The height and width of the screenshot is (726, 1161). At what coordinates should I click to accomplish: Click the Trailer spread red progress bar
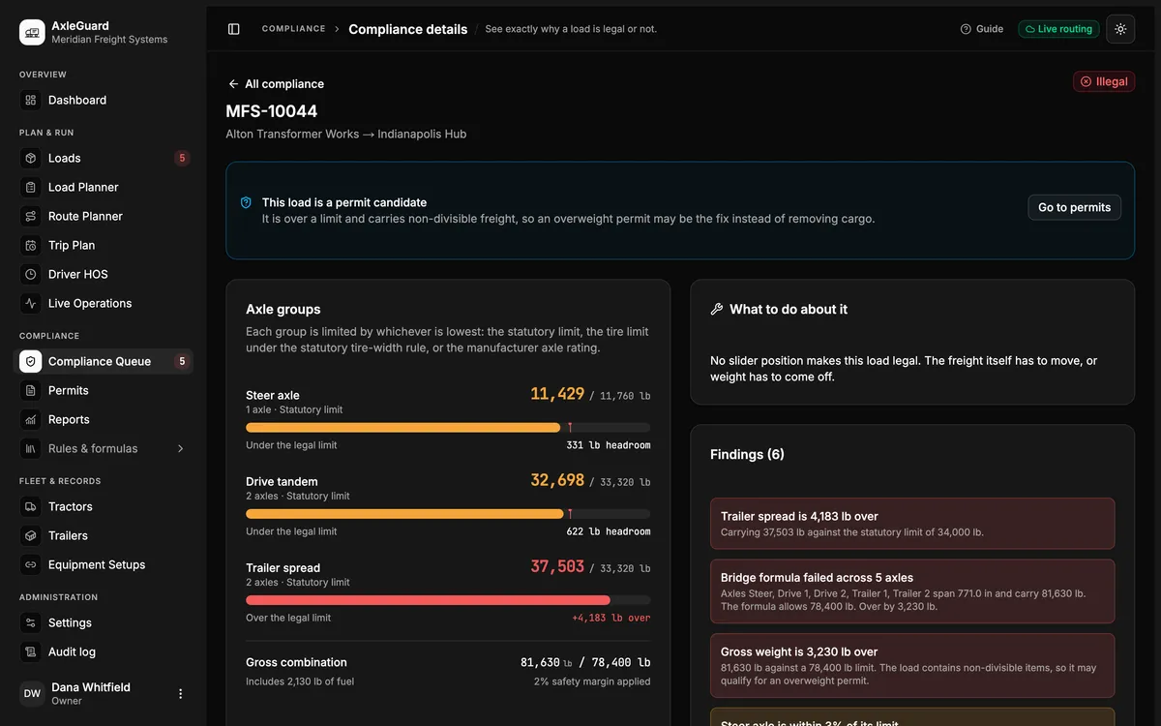pyautogui.click(x=448, y=600)
